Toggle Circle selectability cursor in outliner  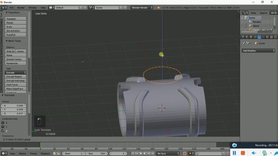coord(268,30)
